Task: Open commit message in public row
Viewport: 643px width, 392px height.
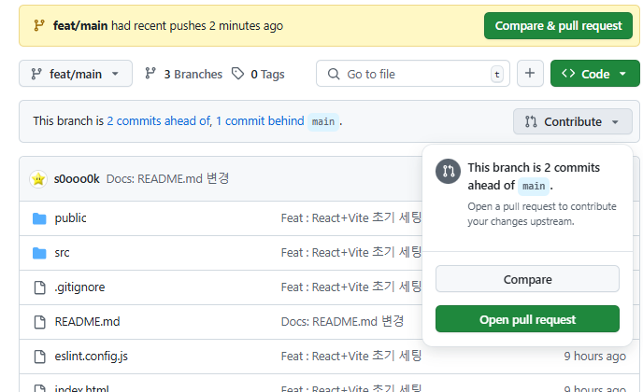Action: [351, 217]
